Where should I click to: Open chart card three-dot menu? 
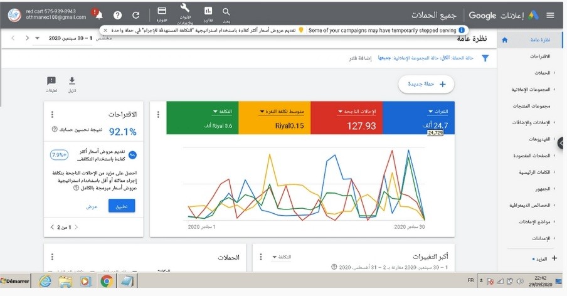158,115
